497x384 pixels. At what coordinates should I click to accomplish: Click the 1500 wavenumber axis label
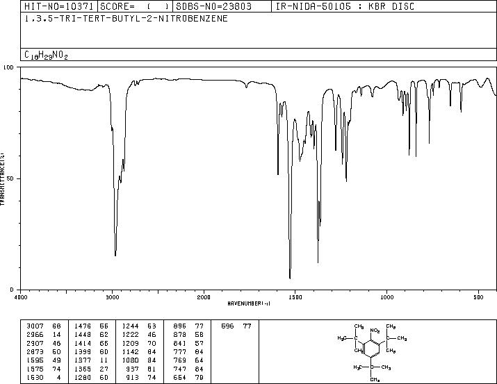(x=295, y=297)
